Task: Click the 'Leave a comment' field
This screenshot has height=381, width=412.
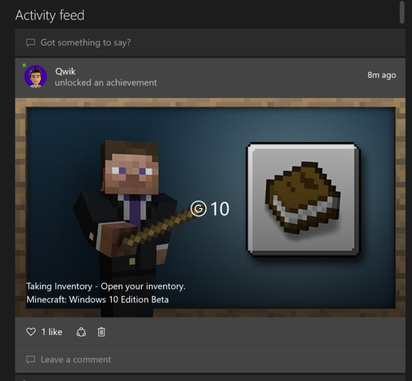Action: point(210,359)
